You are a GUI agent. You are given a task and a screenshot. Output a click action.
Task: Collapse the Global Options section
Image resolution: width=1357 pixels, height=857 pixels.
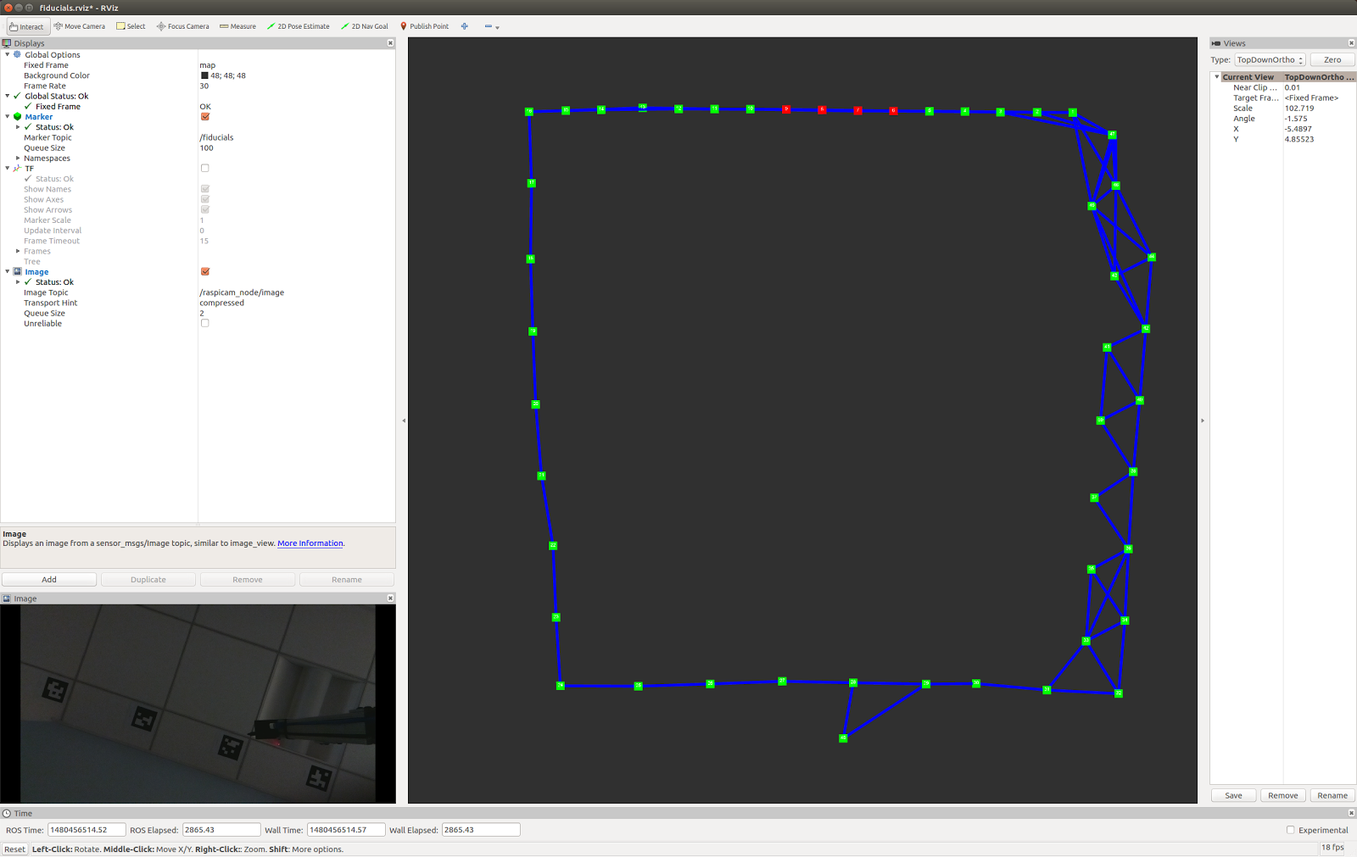coord(8,55)
